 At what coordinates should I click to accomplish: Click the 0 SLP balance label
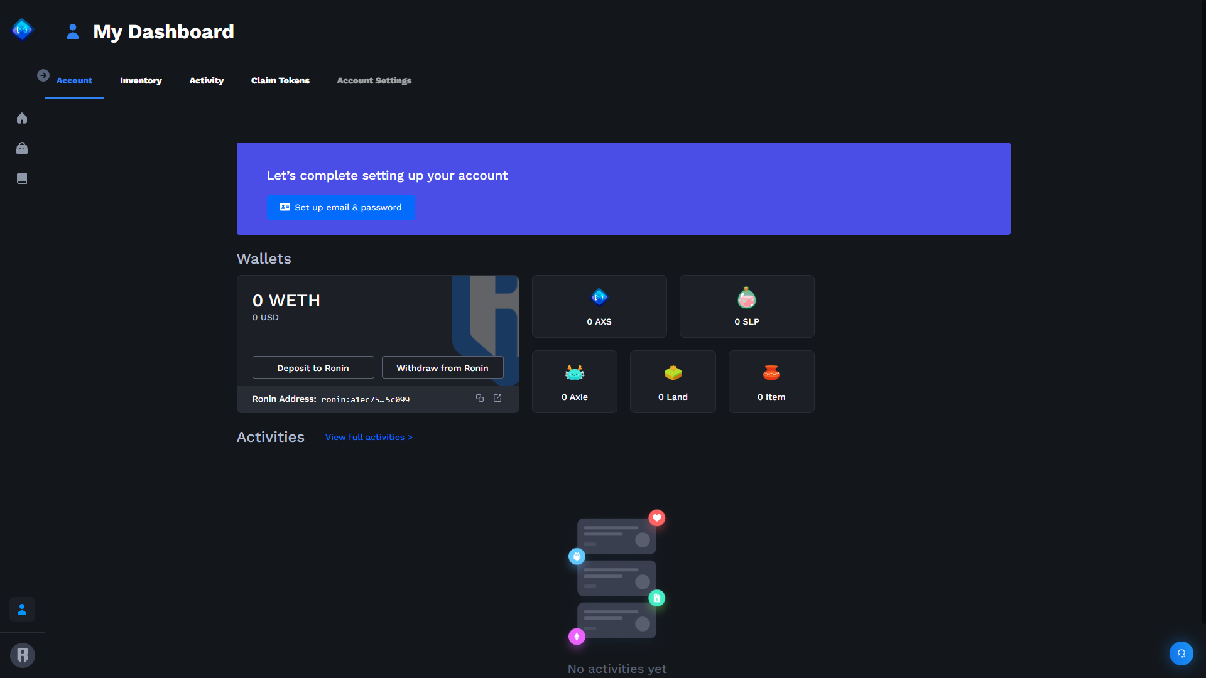[747, 321]
